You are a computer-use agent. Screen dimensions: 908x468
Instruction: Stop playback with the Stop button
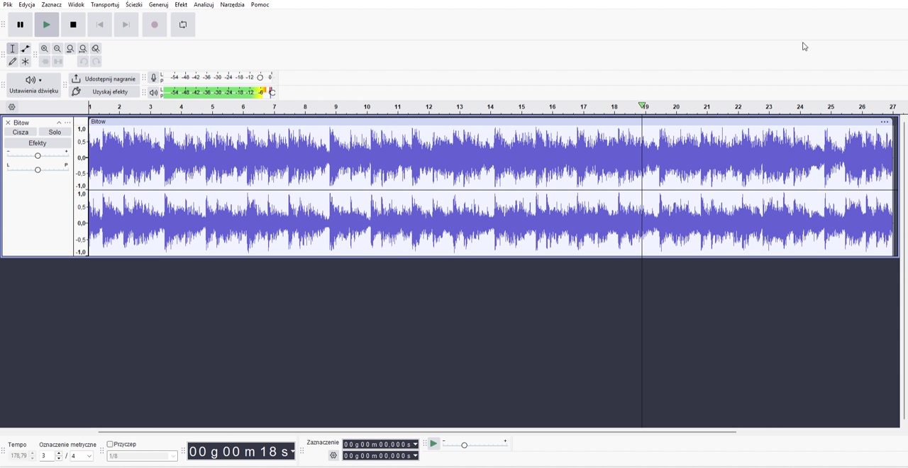pos(73,25)
